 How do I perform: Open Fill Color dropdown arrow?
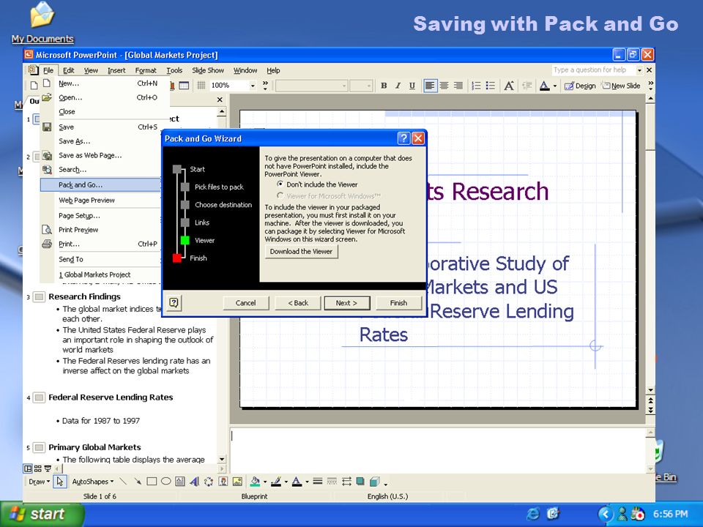point(265,482)
